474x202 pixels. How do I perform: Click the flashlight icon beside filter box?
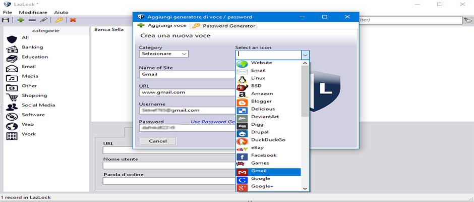pyautogui.click(x=467, y=20)
